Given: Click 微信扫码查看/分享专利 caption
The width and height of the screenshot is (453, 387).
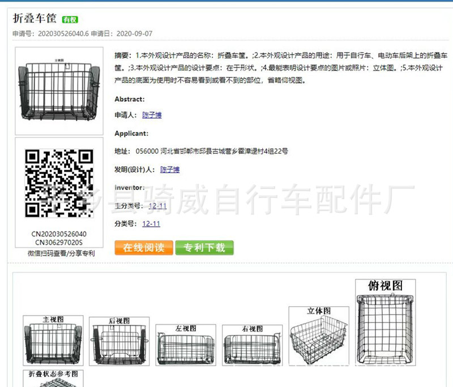Looking at the screenshot, I should pyautogui.click(x=61, y=253).
